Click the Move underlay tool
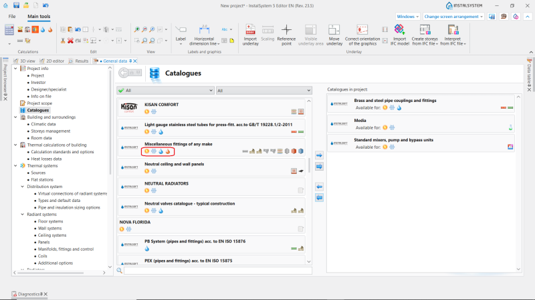Viewport: 535px width, 300px height. tap(334, 35)
